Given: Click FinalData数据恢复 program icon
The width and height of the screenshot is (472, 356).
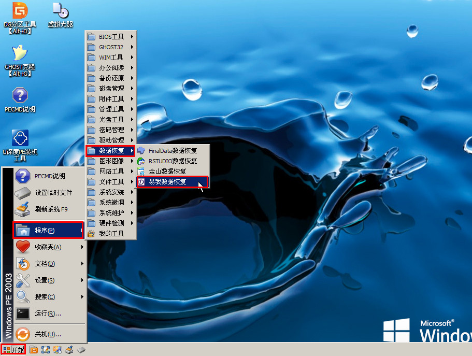Looking at the screenshot, I should click(x=141, y=151).
